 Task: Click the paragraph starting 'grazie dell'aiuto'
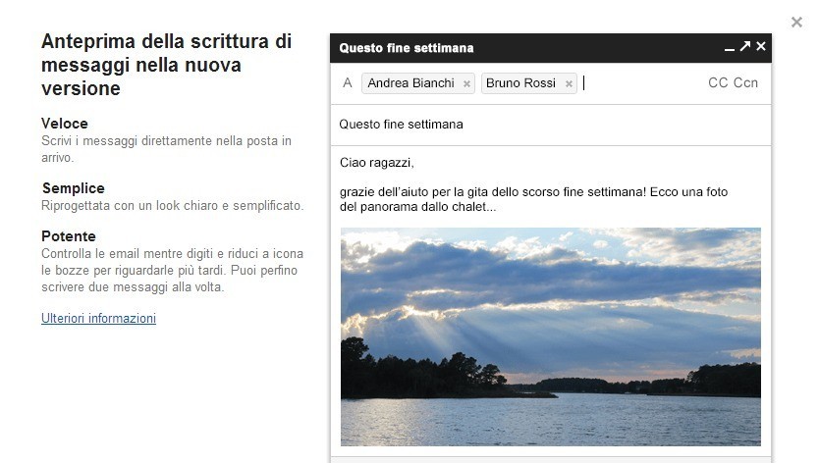click(533, 199)
